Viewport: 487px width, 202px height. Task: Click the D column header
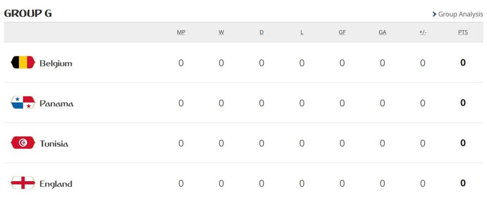(x=262, y=33)
